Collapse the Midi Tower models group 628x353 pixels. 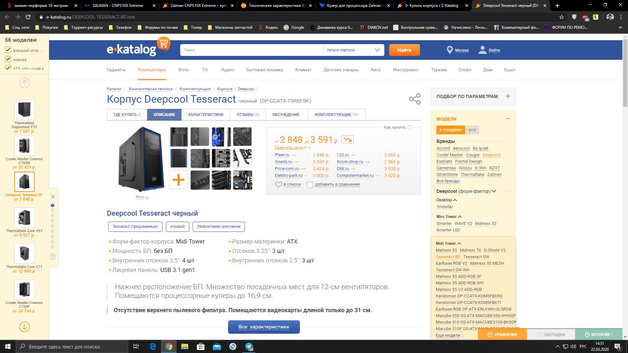point(460,243)
